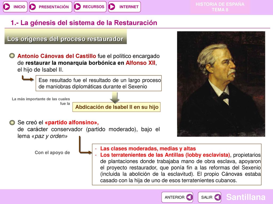273x204 pixels.
Task: Click the bold text 'restaurar la monarquía borbónica en'
Action: 75,63
